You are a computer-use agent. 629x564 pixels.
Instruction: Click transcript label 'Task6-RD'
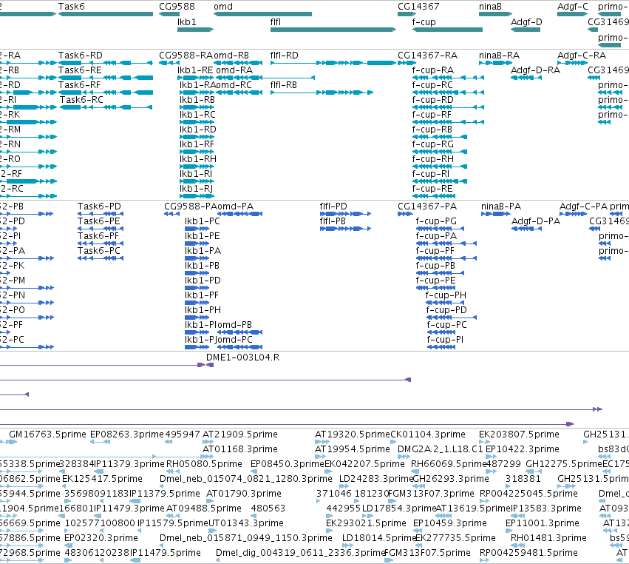pyautogui.click(x=81, y=55)
